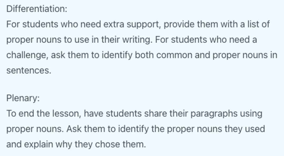Viewport: 284px width, 156px height.
Task: Click the word "sentences"
Action: (x=28, y=71)
